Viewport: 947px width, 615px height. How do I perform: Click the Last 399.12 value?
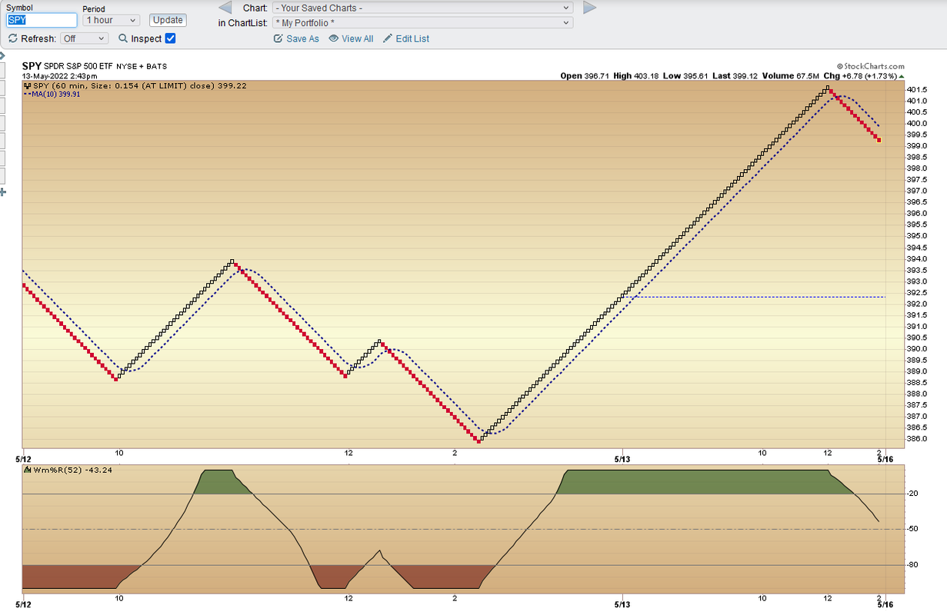point(735,76)
